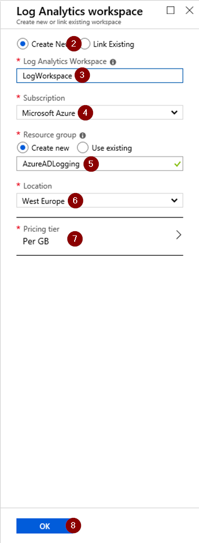
Task: Click the red step 3 marker
Action: coord(82,76)
